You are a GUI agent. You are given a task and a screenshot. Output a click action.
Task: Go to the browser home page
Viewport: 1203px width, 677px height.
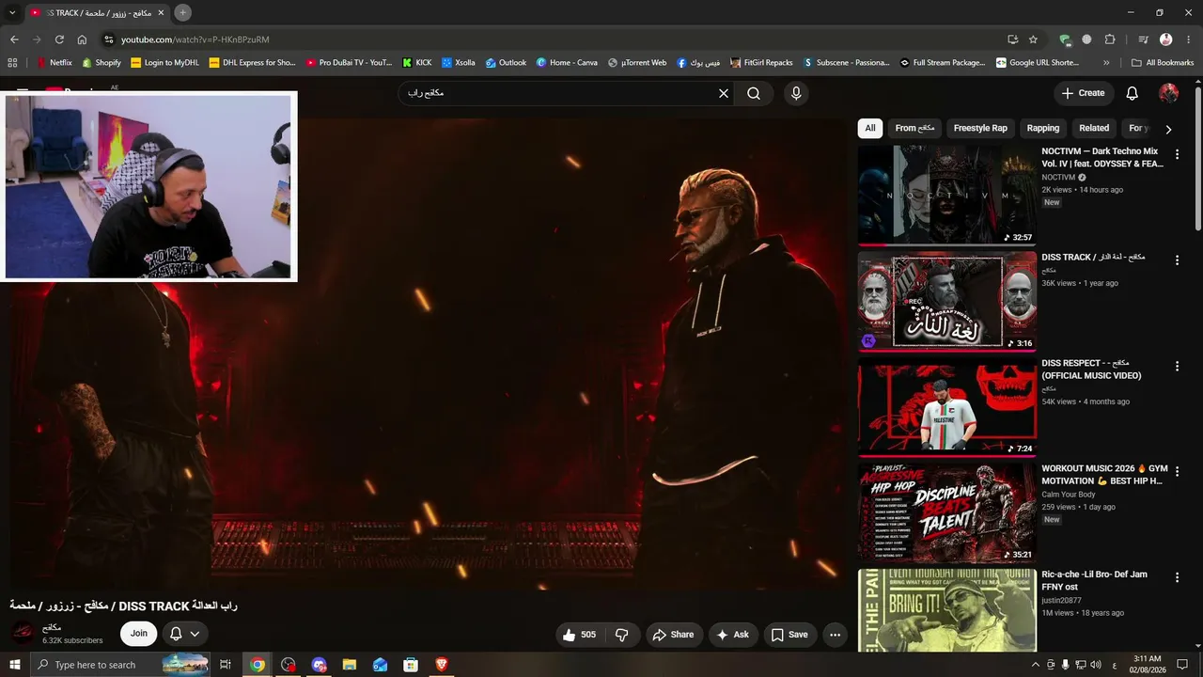[82, 39]
